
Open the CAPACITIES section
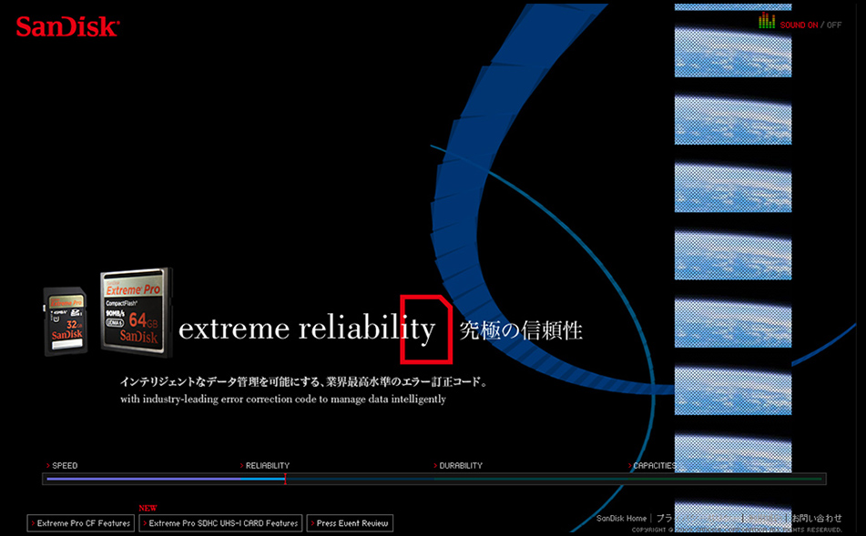point(654,465)
